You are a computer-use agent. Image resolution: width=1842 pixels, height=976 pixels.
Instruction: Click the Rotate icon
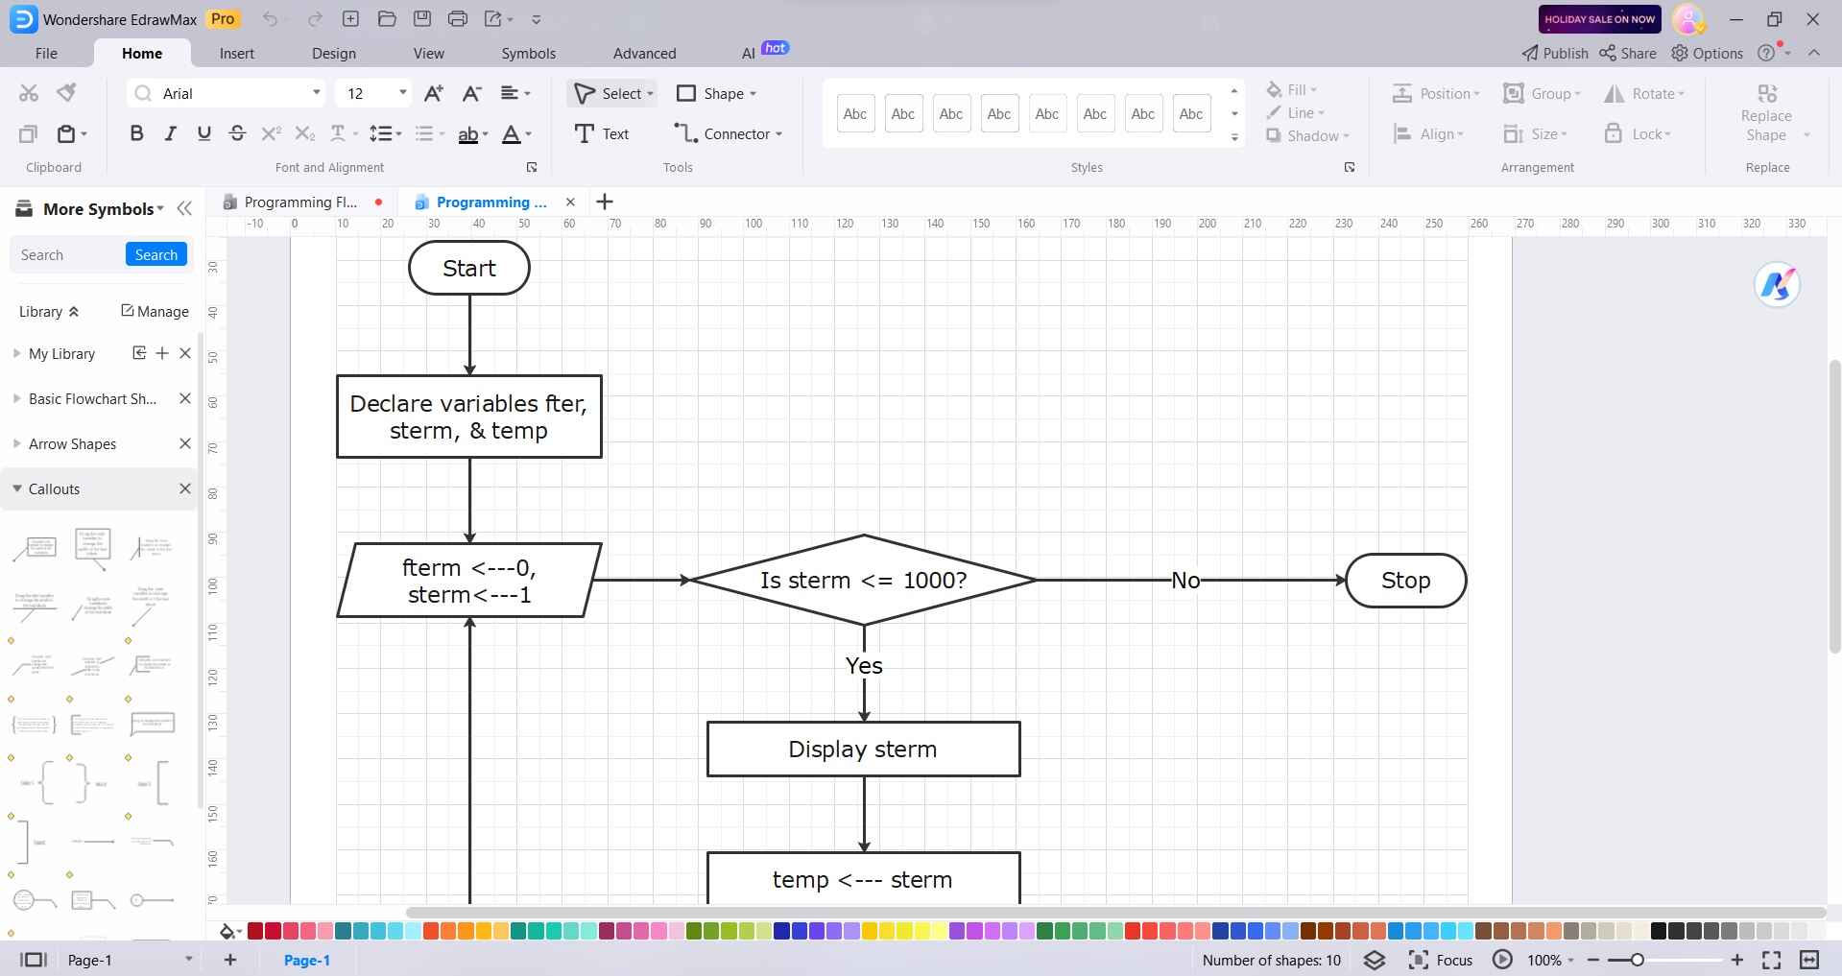click(1614, 93)
